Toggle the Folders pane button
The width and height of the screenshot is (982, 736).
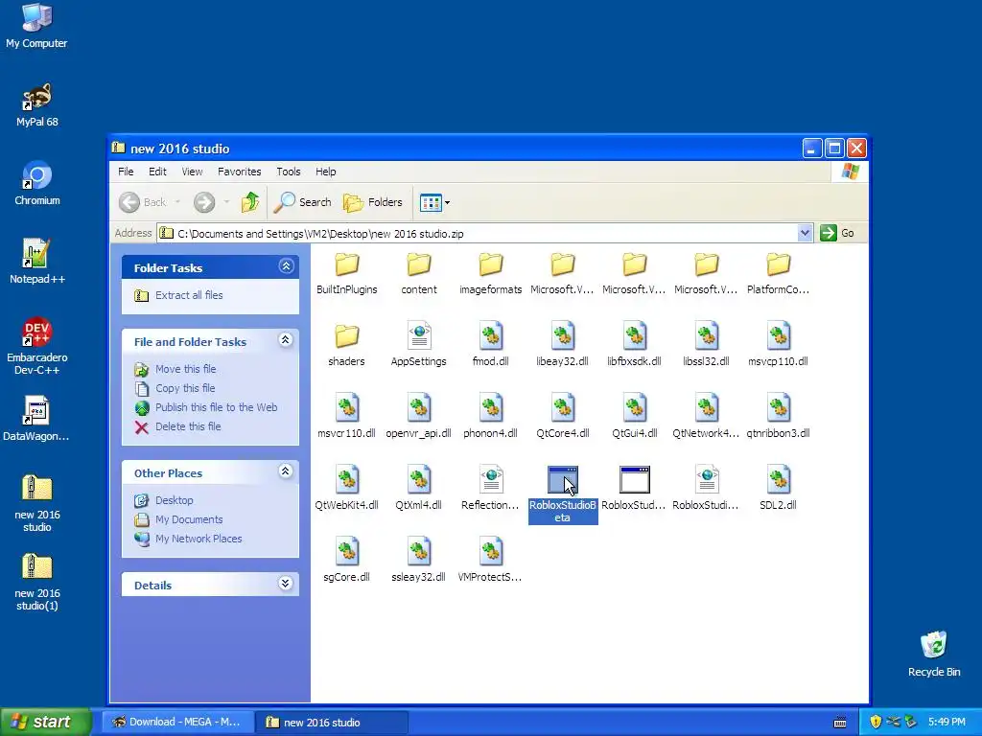point(373,202)
